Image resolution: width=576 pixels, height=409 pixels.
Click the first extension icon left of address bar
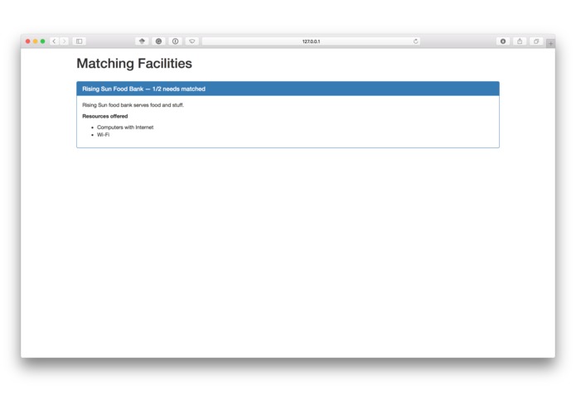142,41
